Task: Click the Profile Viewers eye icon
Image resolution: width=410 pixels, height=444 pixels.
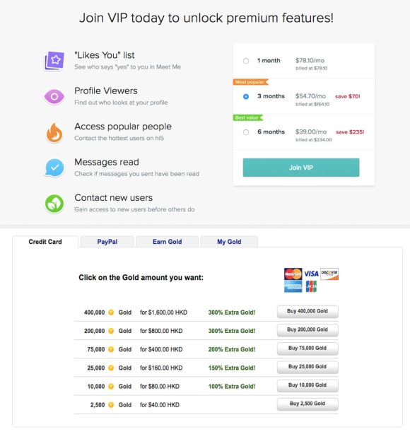Action: pyautogui.click(x=54, y=97)
